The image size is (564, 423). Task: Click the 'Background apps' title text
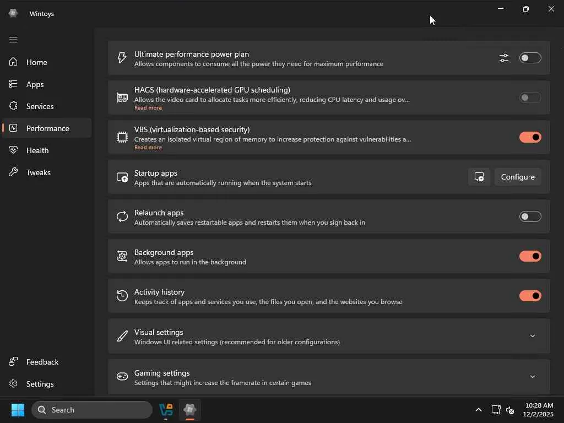(164, 252)
